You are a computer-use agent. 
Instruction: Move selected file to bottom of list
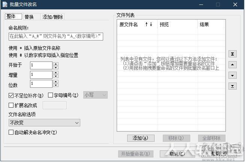[232, 86]
